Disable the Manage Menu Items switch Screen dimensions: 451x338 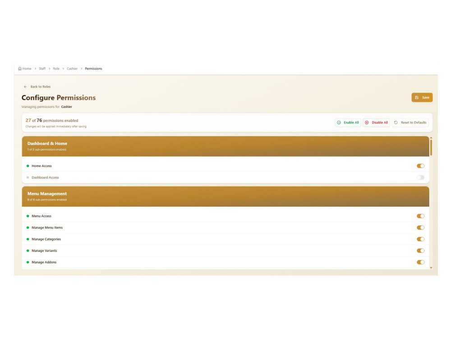pyautogui.click(x=420, y=228)
